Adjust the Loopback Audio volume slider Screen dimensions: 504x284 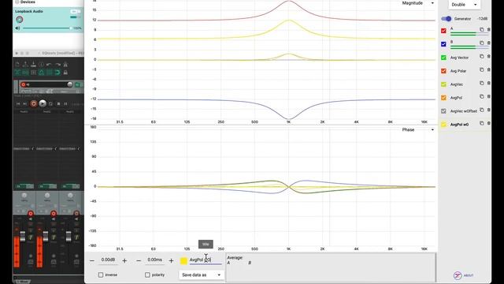[x=47, y=28]
